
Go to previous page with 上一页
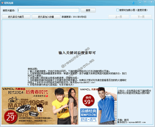119,17
